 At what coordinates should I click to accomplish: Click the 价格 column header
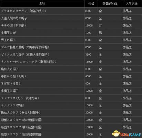click(x=91, y=4)
